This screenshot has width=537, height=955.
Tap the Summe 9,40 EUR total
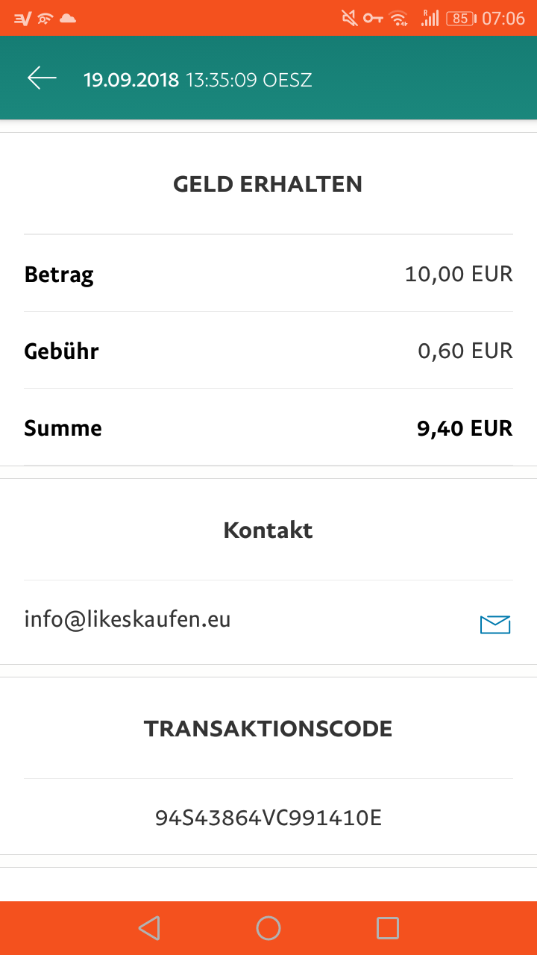465,428
